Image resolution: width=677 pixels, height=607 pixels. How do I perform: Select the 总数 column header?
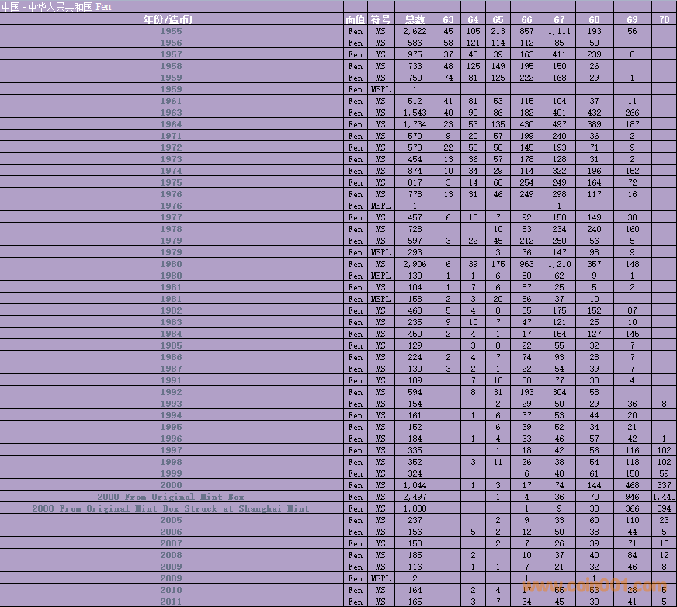pyautogui.click(x=415, y=19)
